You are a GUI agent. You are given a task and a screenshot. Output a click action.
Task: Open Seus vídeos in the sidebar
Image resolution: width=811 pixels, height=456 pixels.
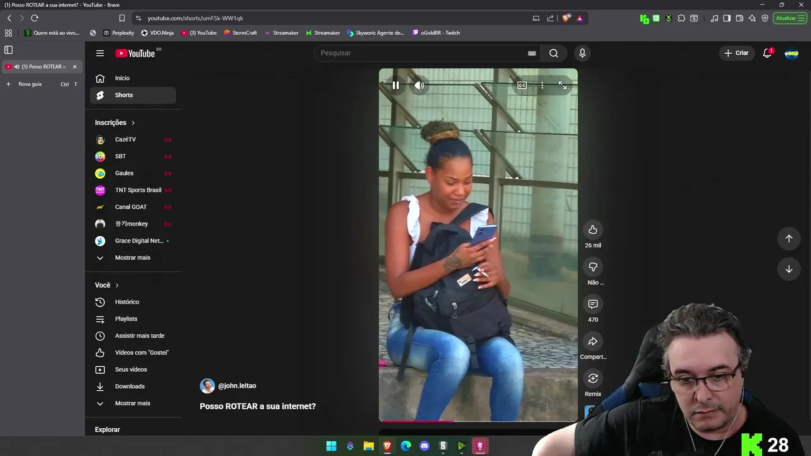pos(133,369)
